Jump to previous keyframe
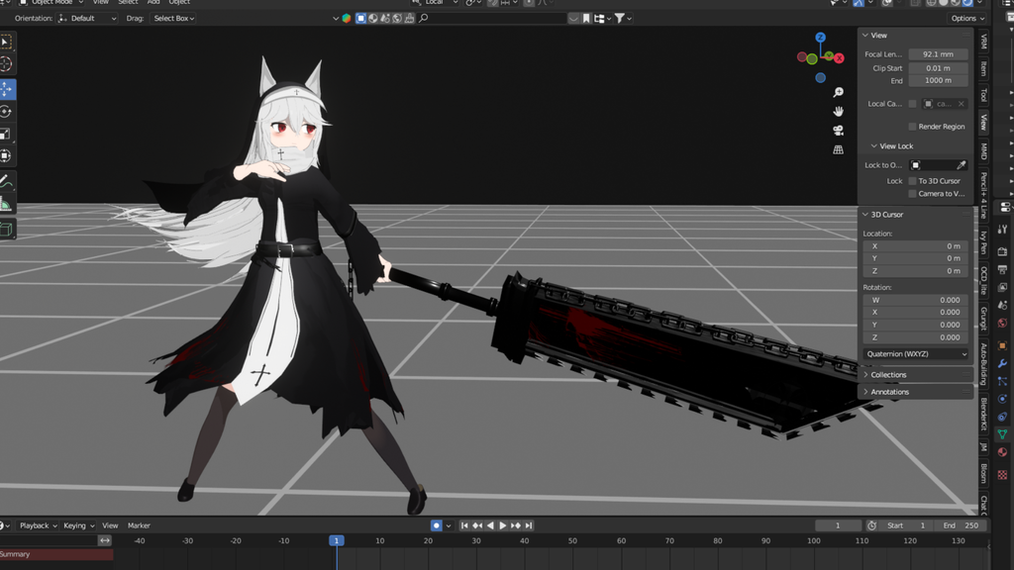This screenshot has width=1014, height=570. (x=477, y=525)
